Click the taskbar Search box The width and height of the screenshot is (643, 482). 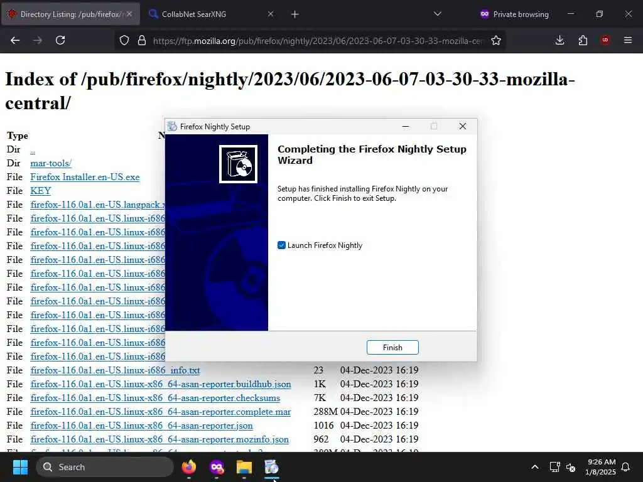(105, 467)
